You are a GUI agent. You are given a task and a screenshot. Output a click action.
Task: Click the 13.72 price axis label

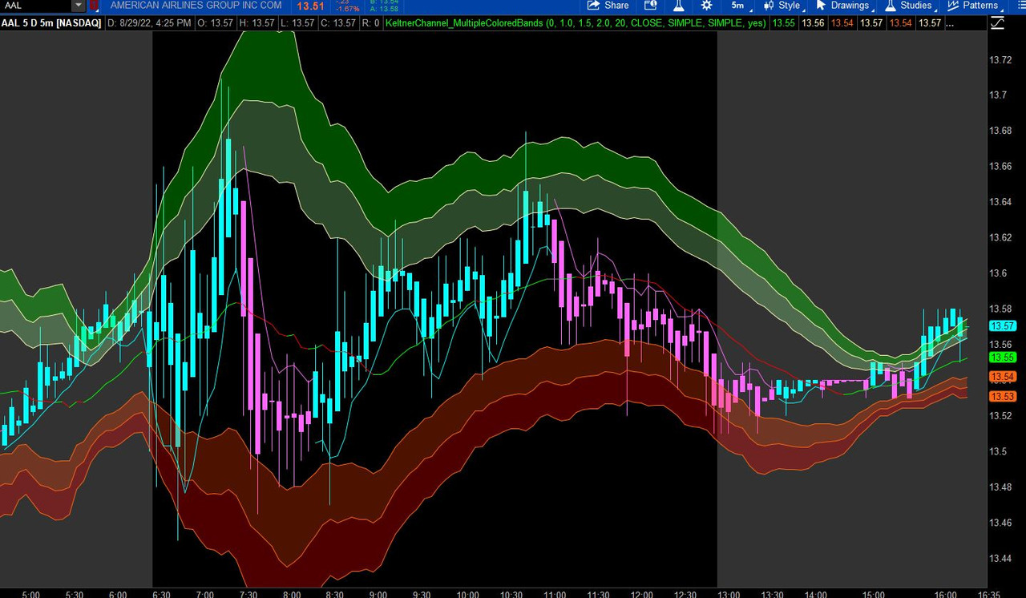1000,59
